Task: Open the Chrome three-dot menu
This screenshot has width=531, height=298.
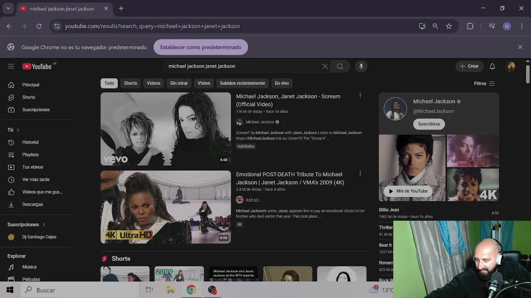Action: pos(522,26)
